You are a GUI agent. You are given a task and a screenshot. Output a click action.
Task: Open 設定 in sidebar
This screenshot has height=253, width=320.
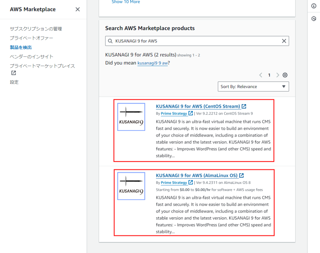coord(14,82)
